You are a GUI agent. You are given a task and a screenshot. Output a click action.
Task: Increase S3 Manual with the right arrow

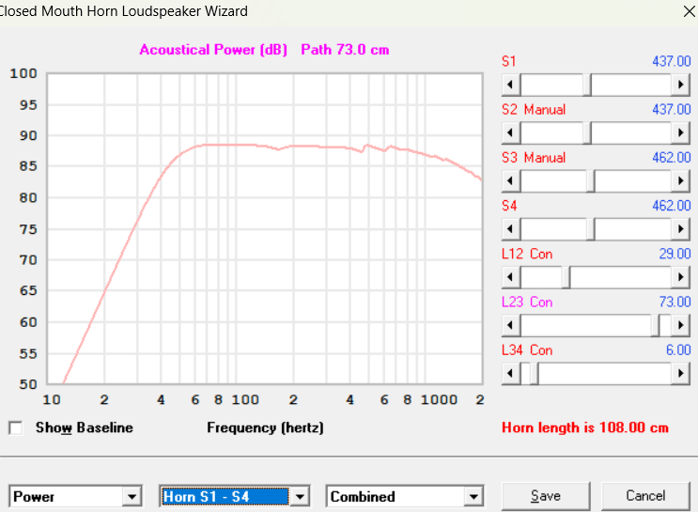click(680, 180)
